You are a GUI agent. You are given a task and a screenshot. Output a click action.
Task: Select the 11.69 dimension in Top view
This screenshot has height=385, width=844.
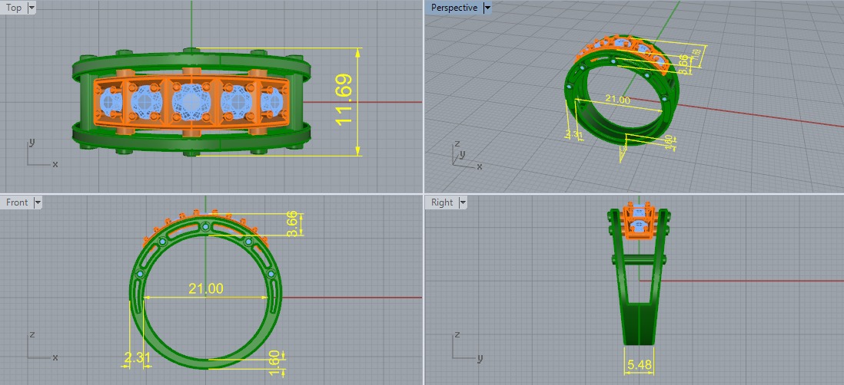344,99
